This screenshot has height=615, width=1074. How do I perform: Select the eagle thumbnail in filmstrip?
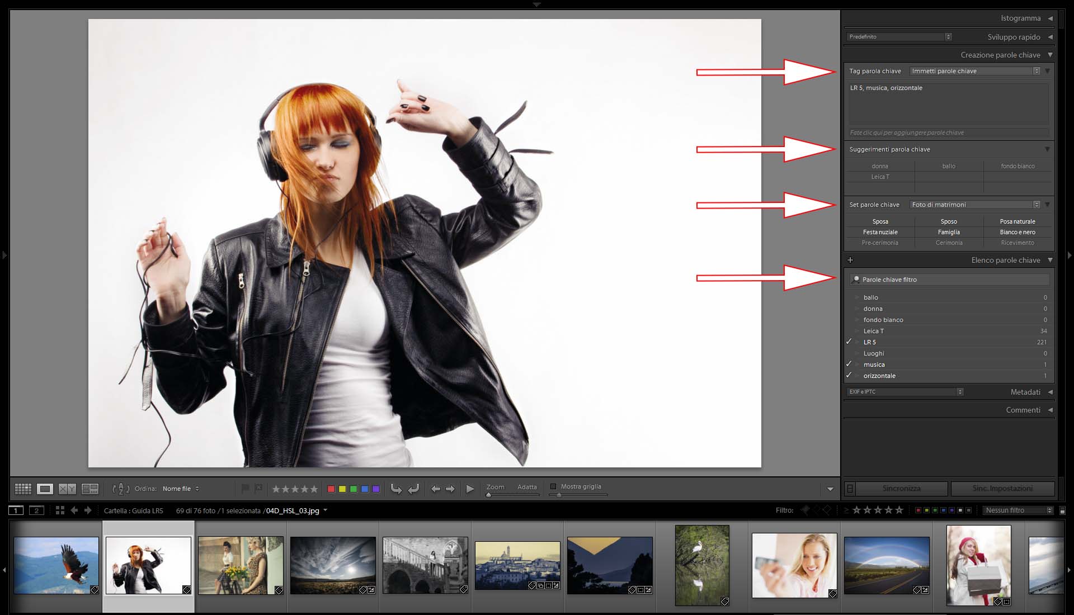56,565
